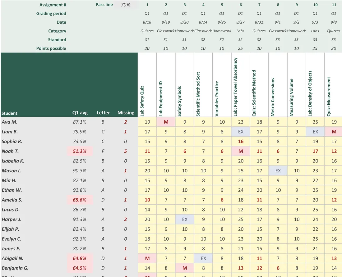Viewport: 342px width, 277px height.
Task: Select student name Benjamin G.
Action: pyautogui.click(x=15, y=268)
